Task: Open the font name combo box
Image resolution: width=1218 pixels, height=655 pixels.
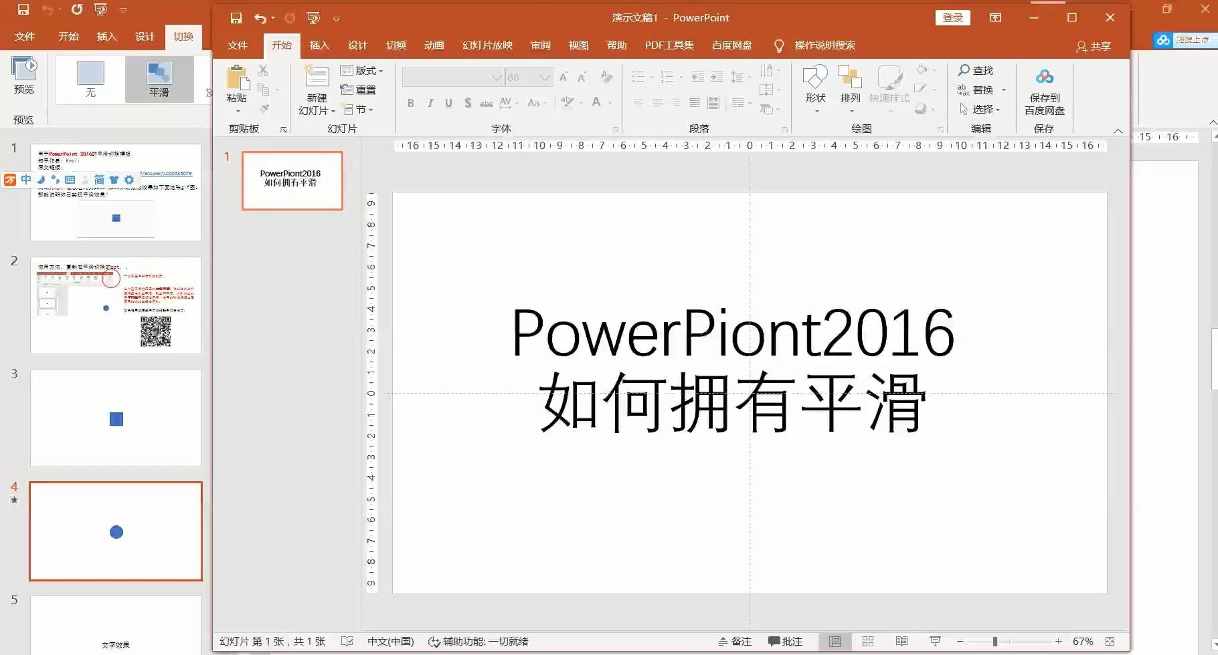Action: coord(453,78)
